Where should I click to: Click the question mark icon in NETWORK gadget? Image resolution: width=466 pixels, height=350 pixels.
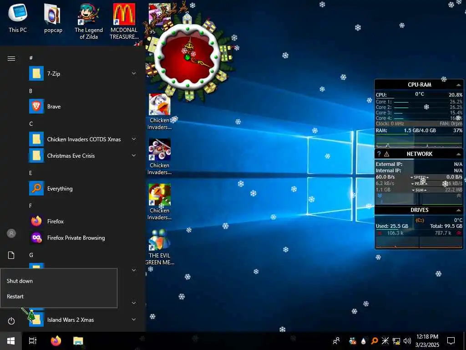(x=379, y=154)
